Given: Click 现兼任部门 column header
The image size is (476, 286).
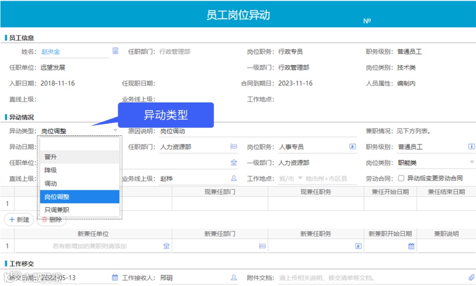Looking at the screenshot, I should pyautogui.click(x=220, y=192).
